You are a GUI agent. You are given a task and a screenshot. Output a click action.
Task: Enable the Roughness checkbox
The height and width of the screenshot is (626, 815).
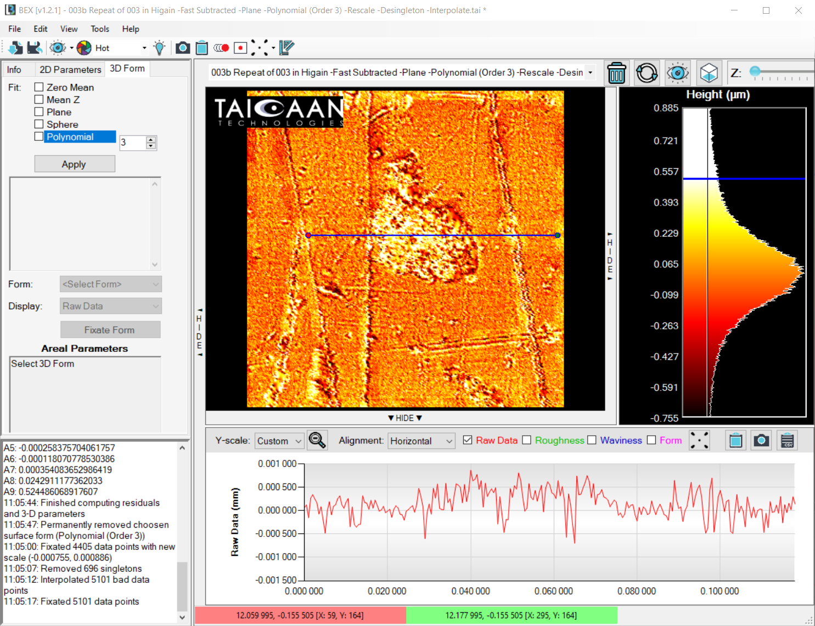(527, 440)
